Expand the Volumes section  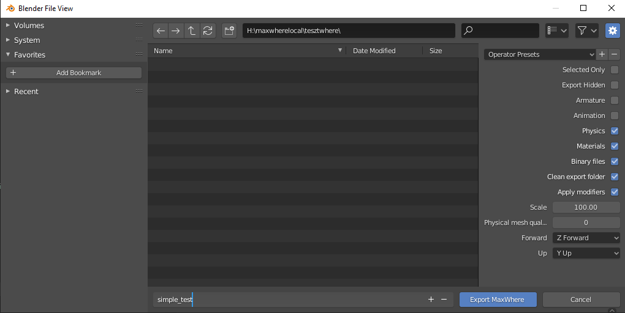click(x=7, y=25)
